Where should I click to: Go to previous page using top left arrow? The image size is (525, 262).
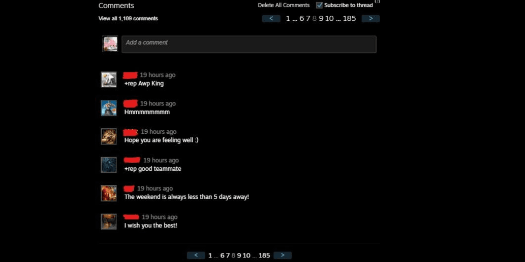271,18
